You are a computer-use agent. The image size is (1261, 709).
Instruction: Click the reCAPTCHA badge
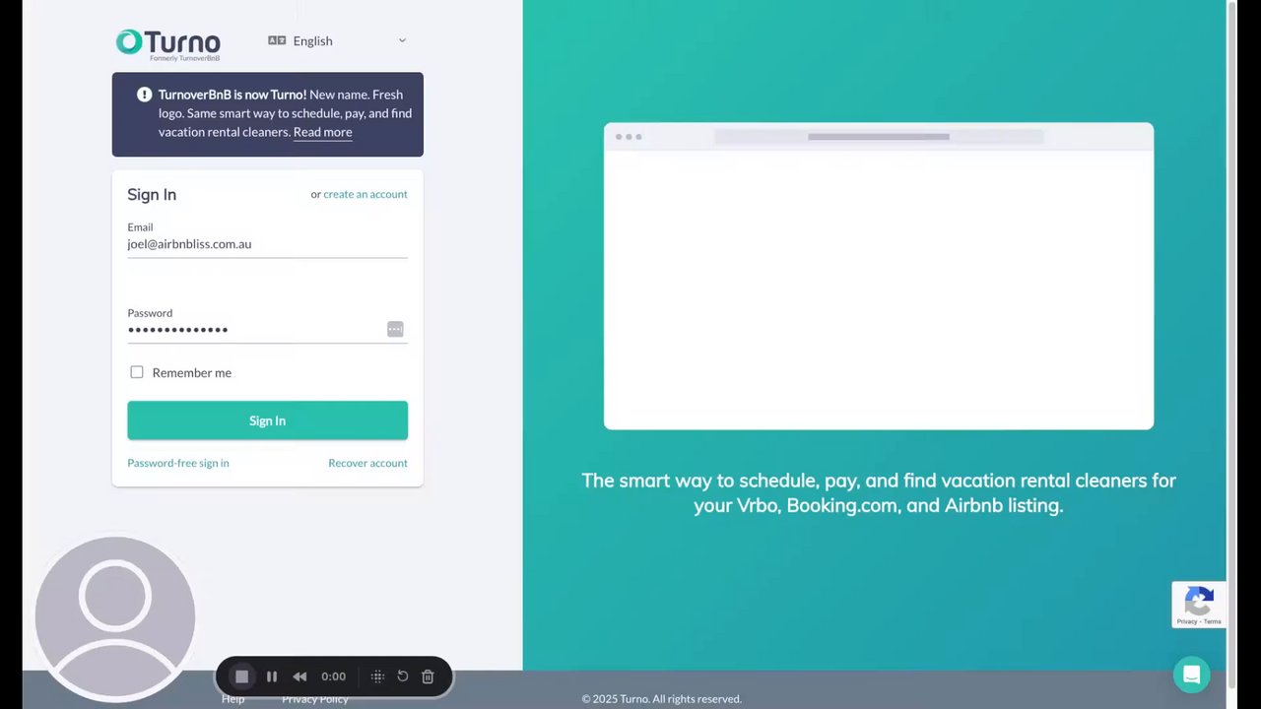(x=1199, y=605)
